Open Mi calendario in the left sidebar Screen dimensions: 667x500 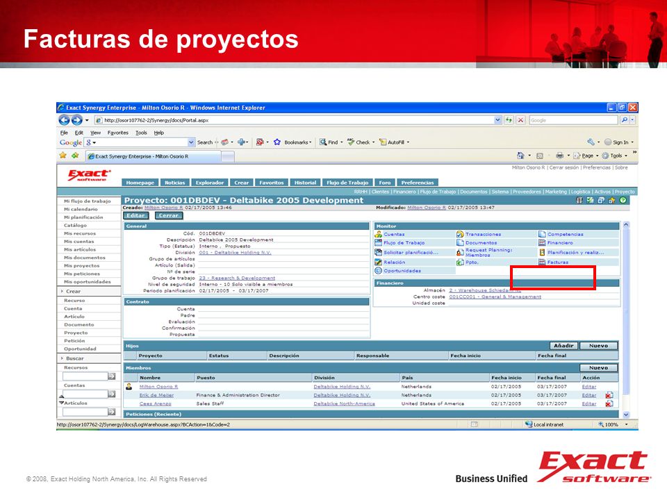point(81,209)
